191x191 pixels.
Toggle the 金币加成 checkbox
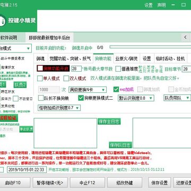(171, 90)
